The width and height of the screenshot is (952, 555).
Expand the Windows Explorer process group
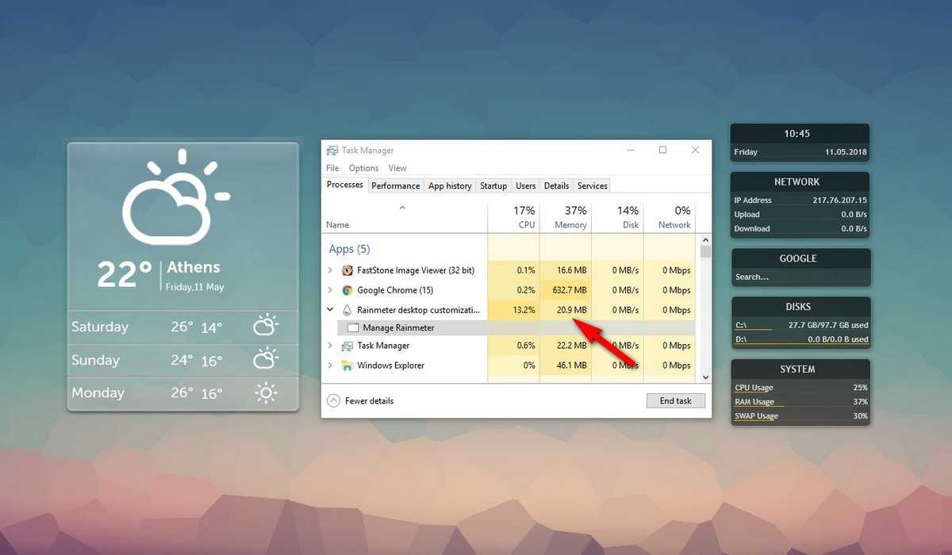pyautogui.click(x=330, y=366)
